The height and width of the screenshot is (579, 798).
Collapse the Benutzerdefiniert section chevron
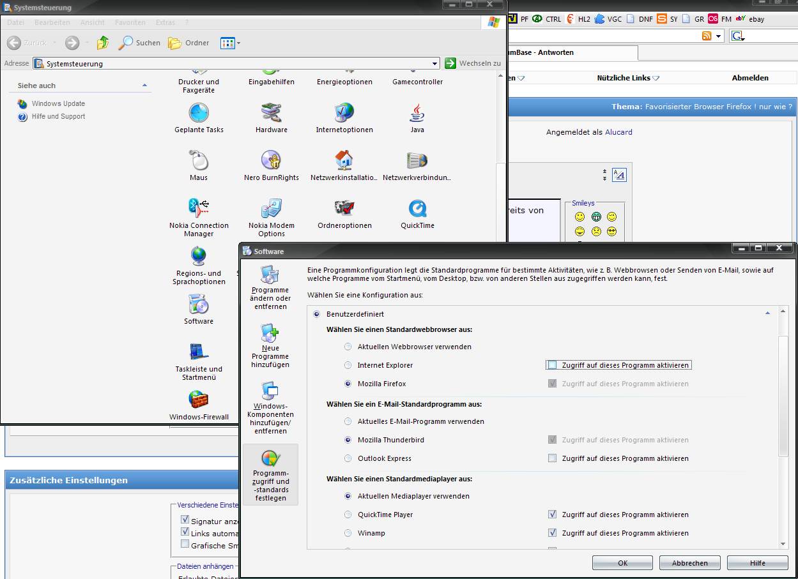pyautogui.click(x=767, y=313)
